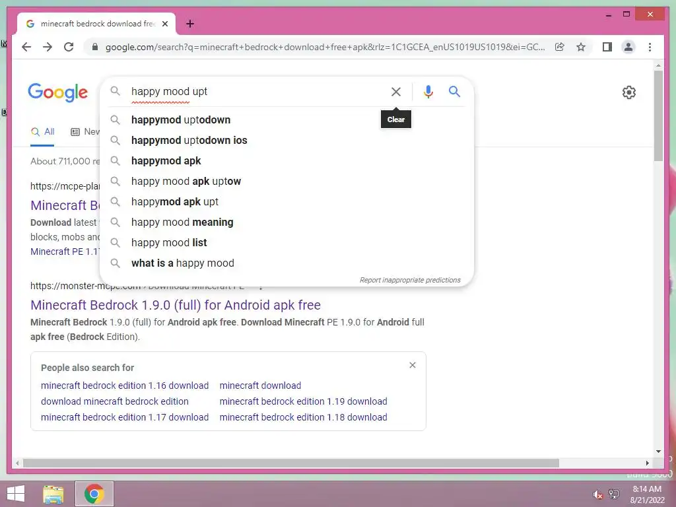Select suggestion happymod apk upt
Image resolution: width=676 pixels, height=507 pixels.
click(x=287, y=202)
